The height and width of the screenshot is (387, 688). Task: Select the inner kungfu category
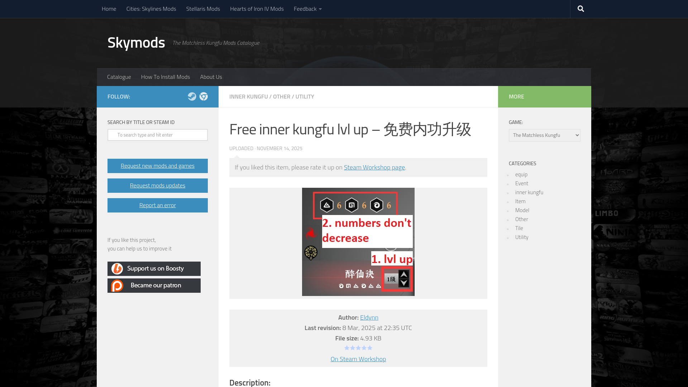tap(529, 192)
